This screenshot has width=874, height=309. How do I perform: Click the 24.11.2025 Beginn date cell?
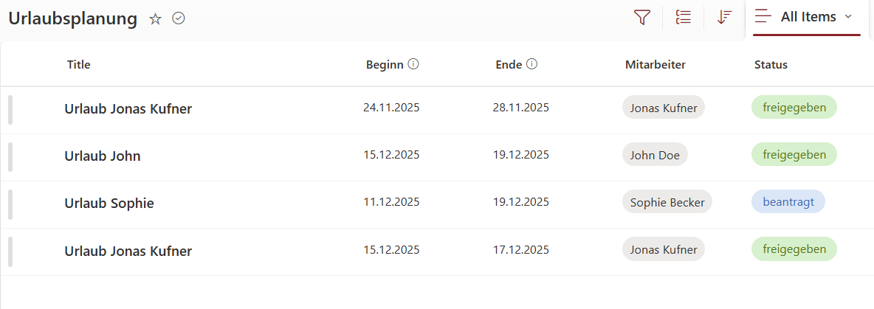click(x=391, y=108)
